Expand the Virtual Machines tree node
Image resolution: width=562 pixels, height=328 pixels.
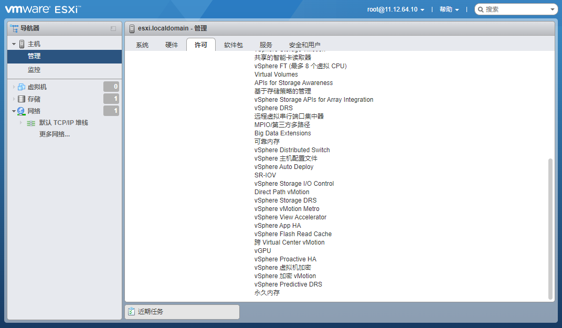pyautogui.click(x=14, y=87)
